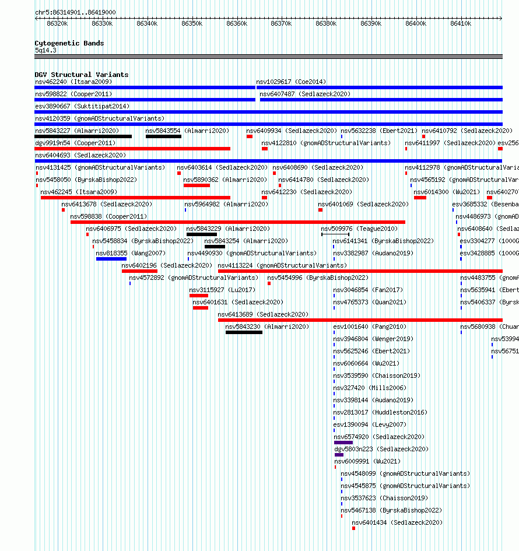Open the nsv5632238 (Ebert2021) label
This screenshot has height=551, width=519.
point(379,131)
